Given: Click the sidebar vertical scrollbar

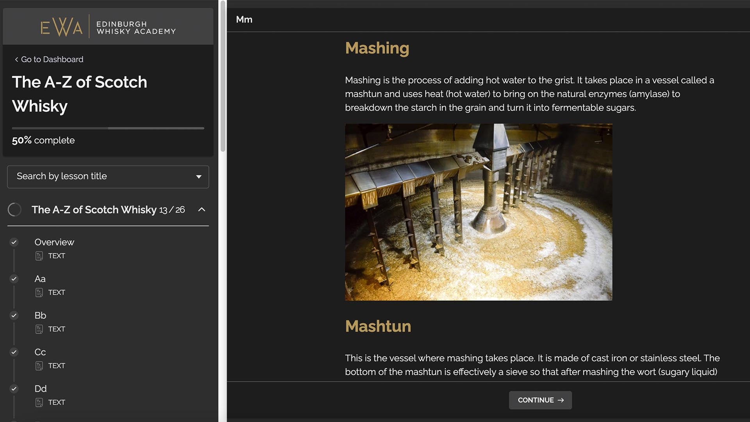Looking at the screenshot, I should point(223,76).
